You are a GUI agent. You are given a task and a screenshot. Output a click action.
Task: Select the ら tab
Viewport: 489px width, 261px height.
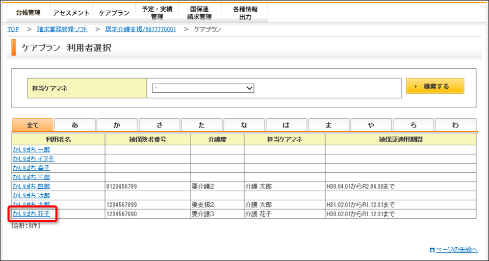[414, 125]
